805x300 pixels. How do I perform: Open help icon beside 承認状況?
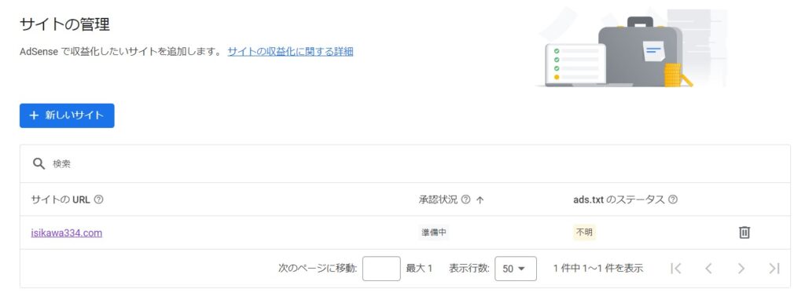click(x=465, y=199)
